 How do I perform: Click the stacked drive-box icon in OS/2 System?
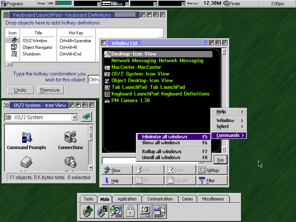click(26, 162)
